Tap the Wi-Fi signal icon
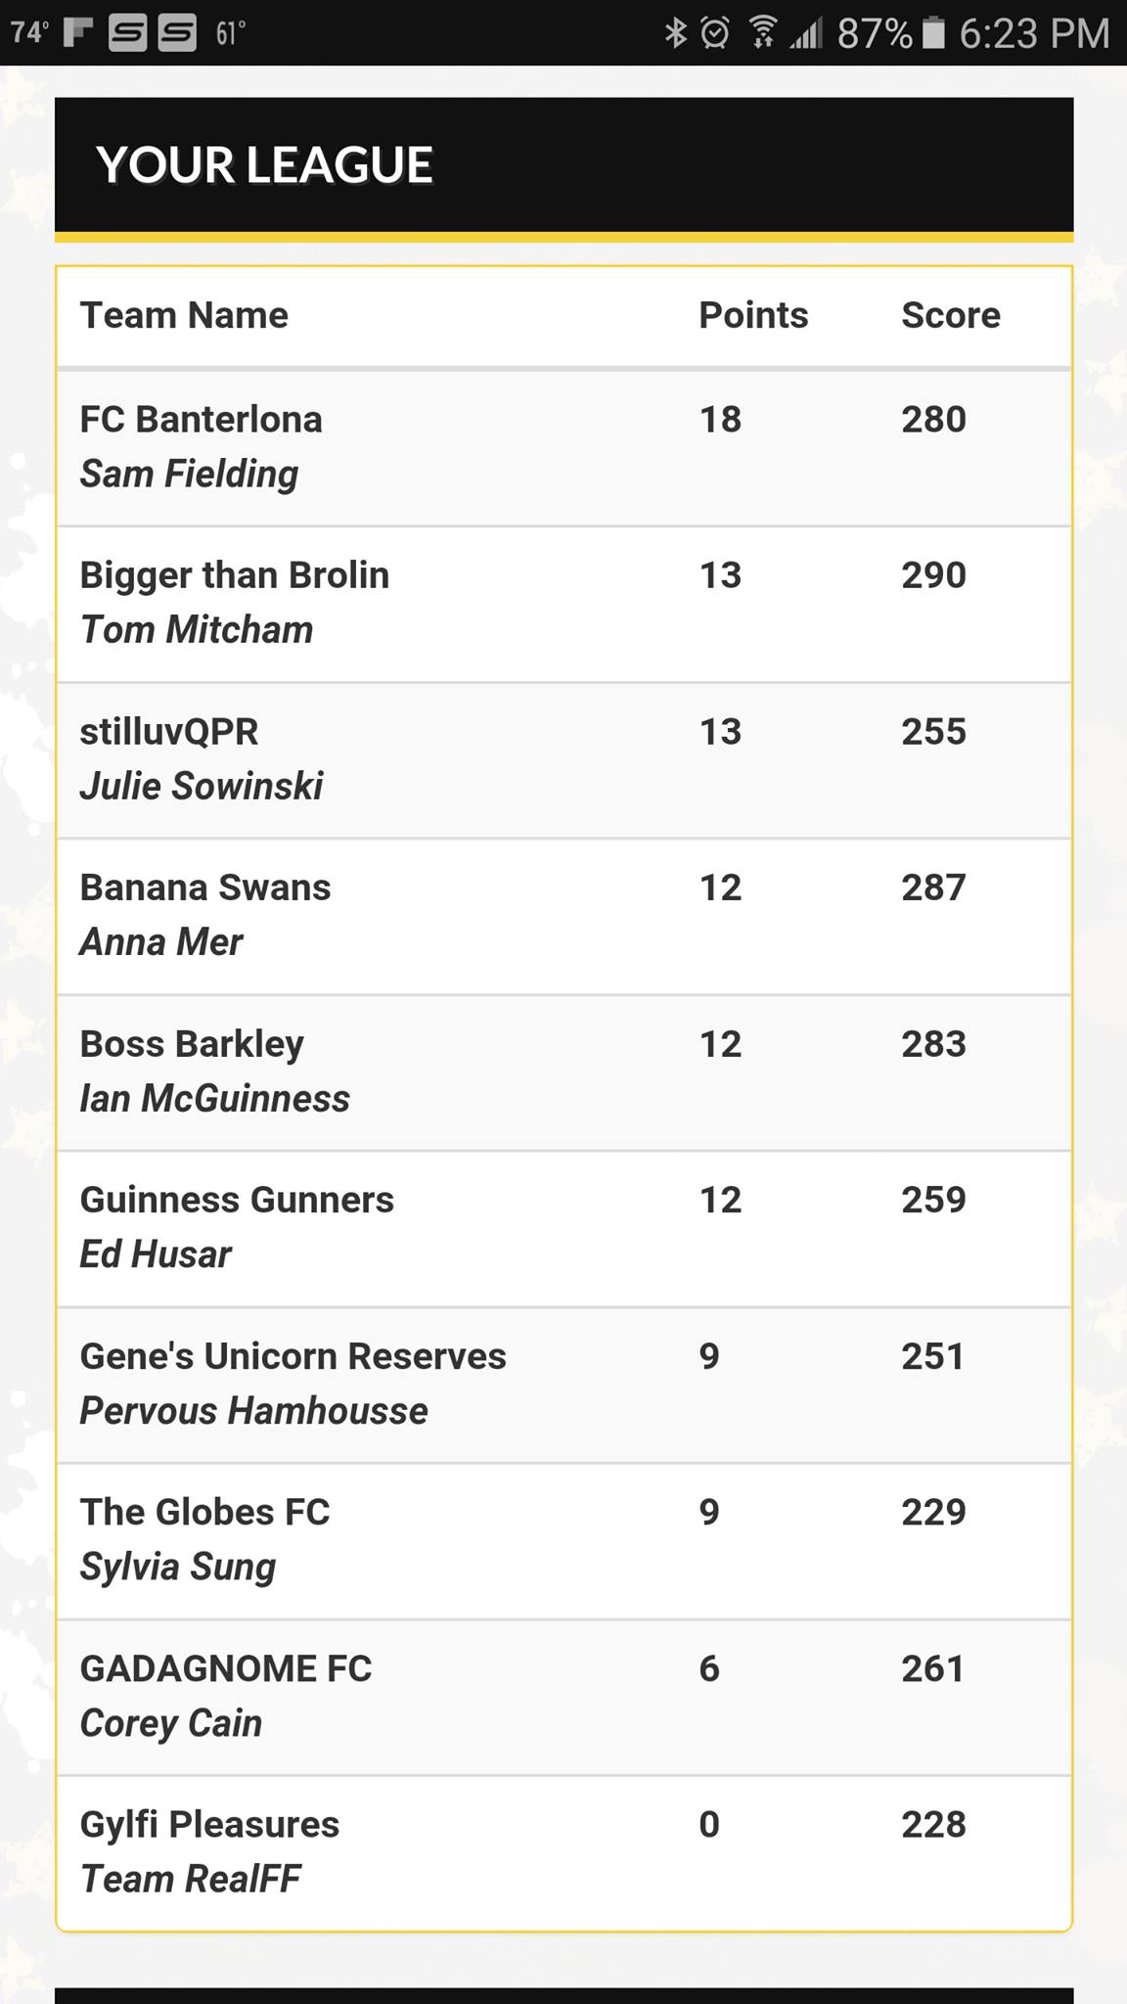 tap(762, 33)
